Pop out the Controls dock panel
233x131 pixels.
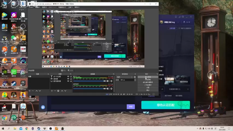click(157, 74)
